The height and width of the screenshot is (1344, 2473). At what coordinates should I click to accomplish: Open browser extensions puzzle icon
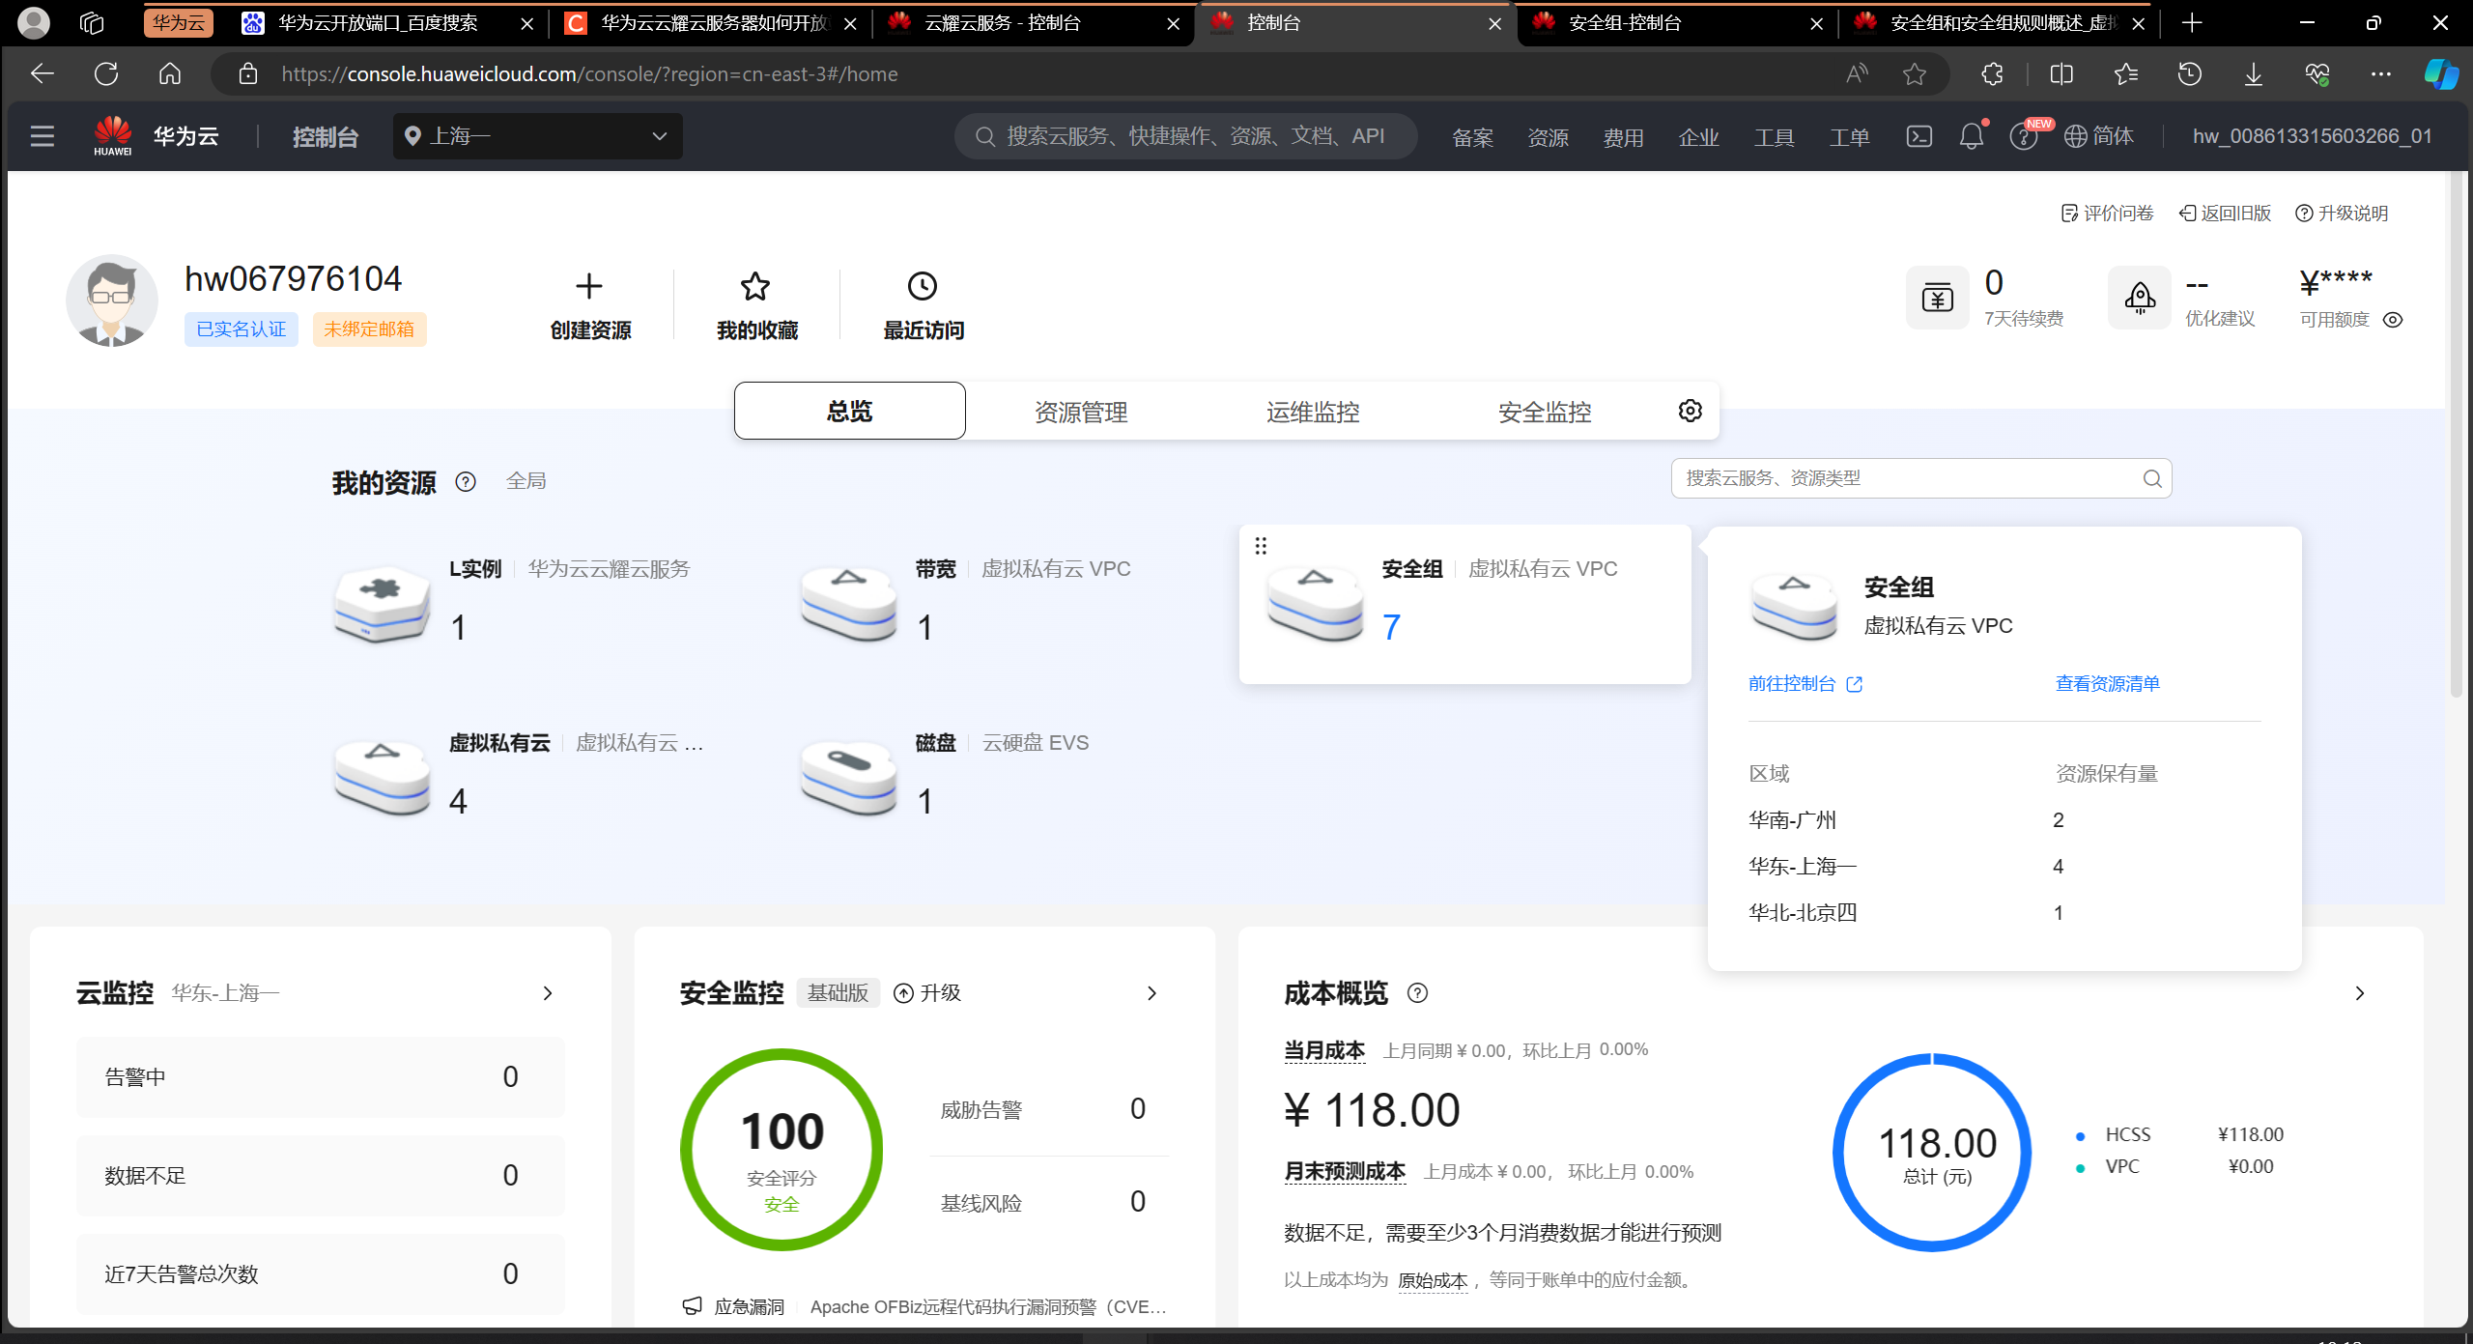pyautogui.click(x=1992, y=73)
